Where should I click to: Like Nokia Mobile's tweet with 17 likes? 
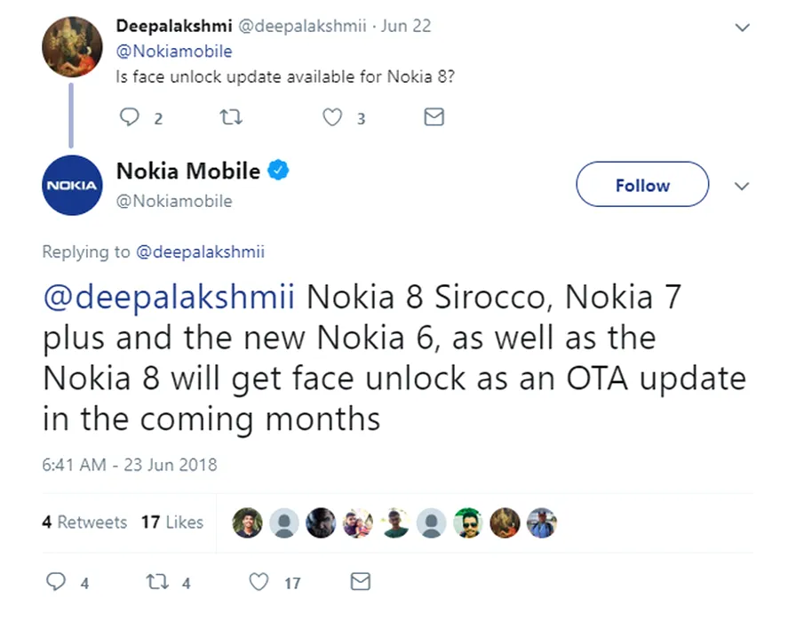(x=259, y=582)
